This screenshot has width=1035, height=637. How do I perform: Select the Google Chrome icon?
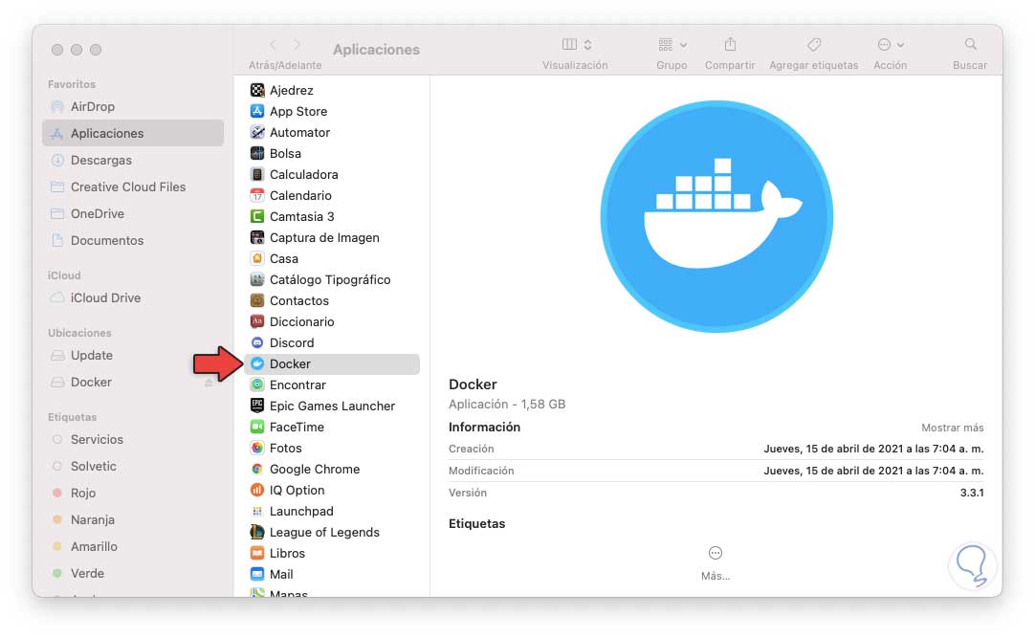[x=257, y=470]
